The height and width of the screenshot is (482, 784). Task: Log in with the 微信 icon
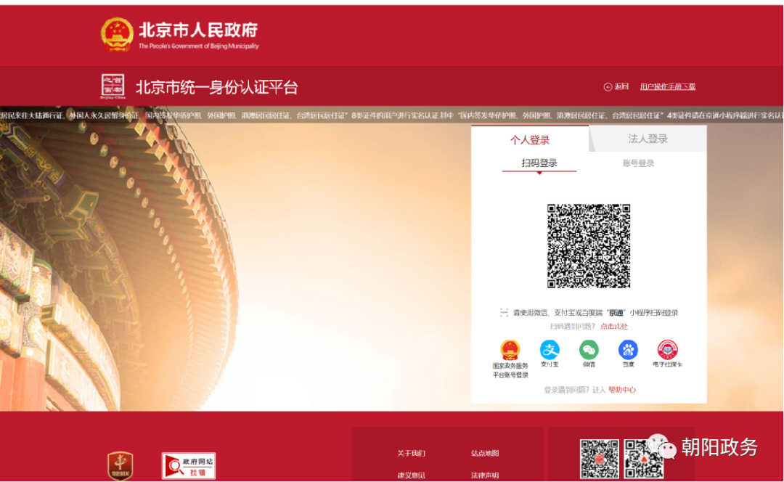pyautogui.click(x=589, y=349)
